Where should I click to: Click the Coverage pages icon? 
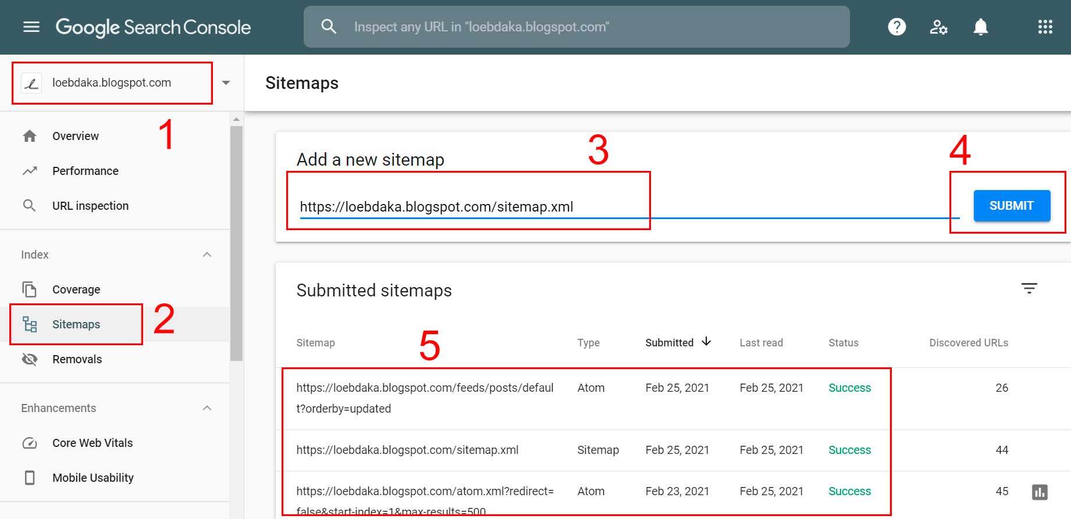pyautogui.click(x=29, y=289)
